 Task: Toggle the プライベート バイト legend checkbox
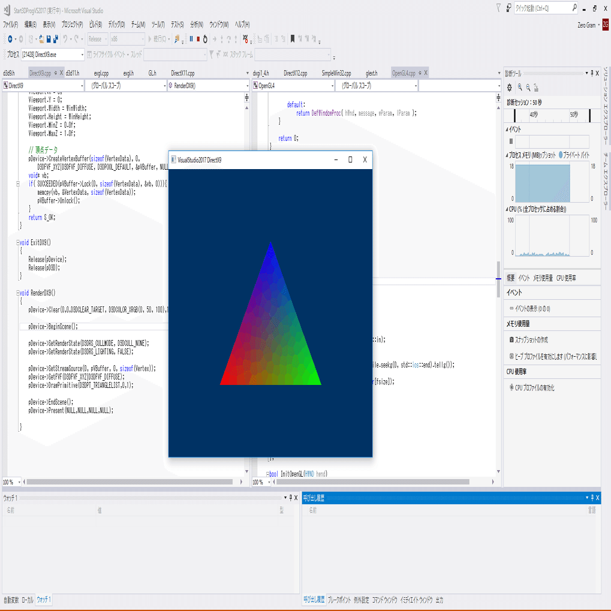pyautogui.click(x=560, y=155)
